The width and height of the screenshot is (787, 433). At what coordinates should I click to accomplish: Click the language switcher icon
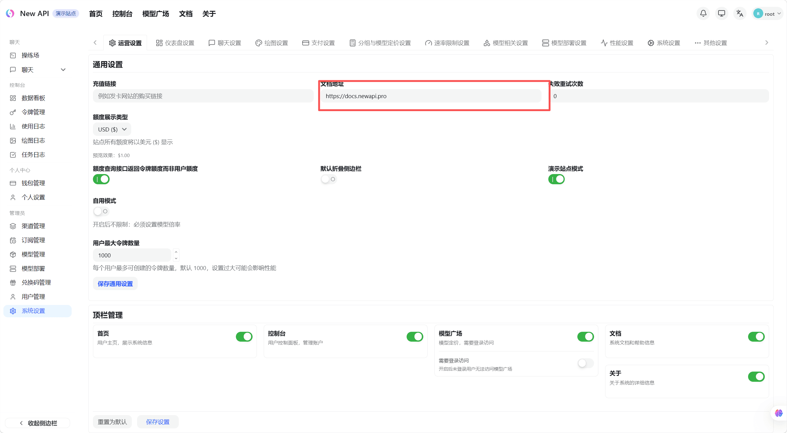point(740,13)
